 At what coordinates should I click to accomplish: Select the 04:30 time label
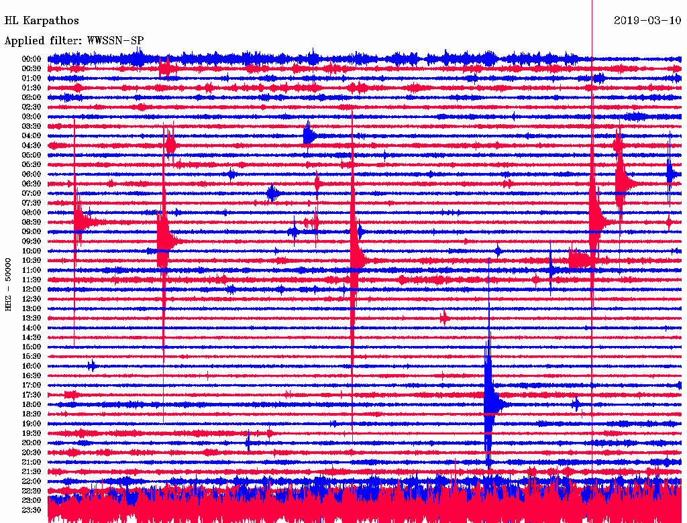(32, 146)
